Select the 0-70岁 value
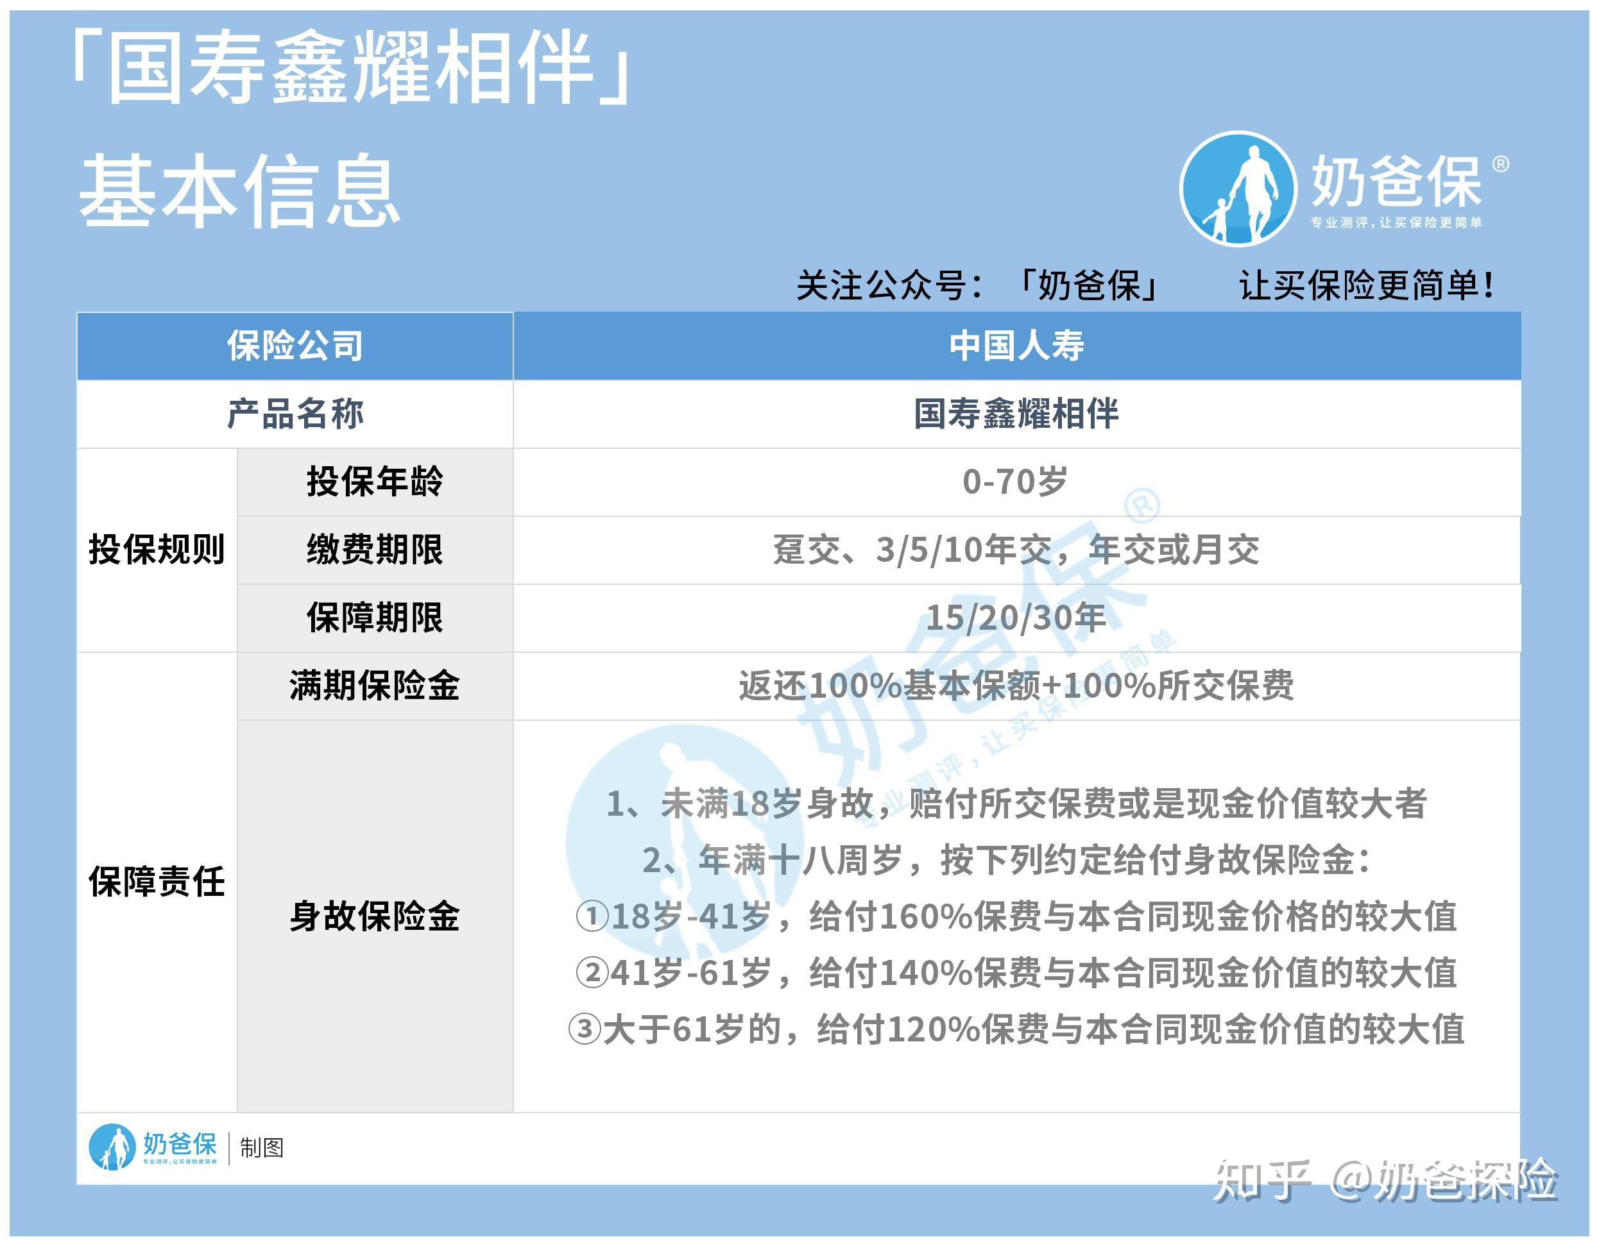The image size is (1599, 1246). pyautogui.click(x=1016, y=482)
